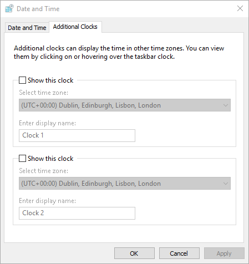Image resolution: width=249 pixels, height=264 pixels.
Task: Click the Apply button
Action: [224, 253]
